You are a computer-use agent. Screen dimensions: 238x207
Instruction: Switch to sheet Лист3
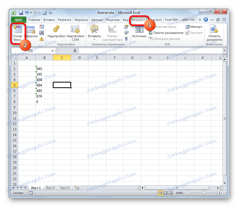[65, 188]
